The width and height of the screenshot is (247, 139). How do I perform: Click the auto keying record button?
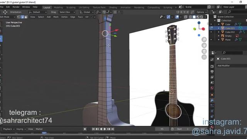(85, 129)
